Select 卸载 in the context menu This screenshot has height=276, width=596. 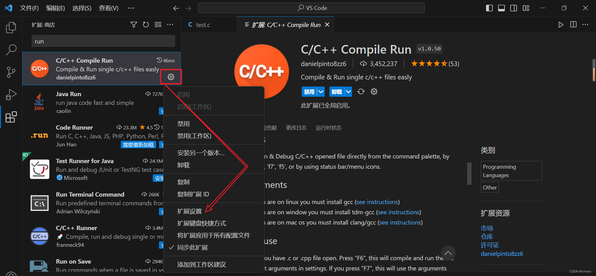coord(214,165)
